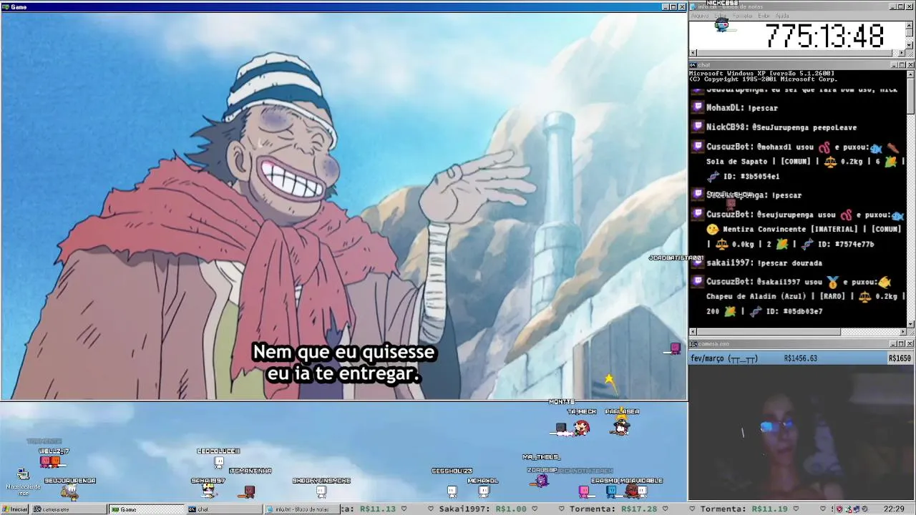Screen dimensions: 916x515
Task: Click fish icon after mohaxdl puxou
Action: pos(876,147)
